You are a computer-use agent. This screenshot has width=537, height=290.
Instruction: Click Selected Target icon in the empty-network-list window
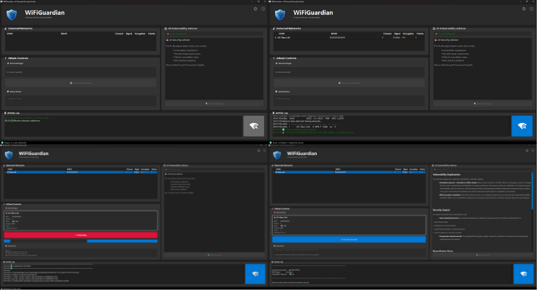[x=8, y=63]
